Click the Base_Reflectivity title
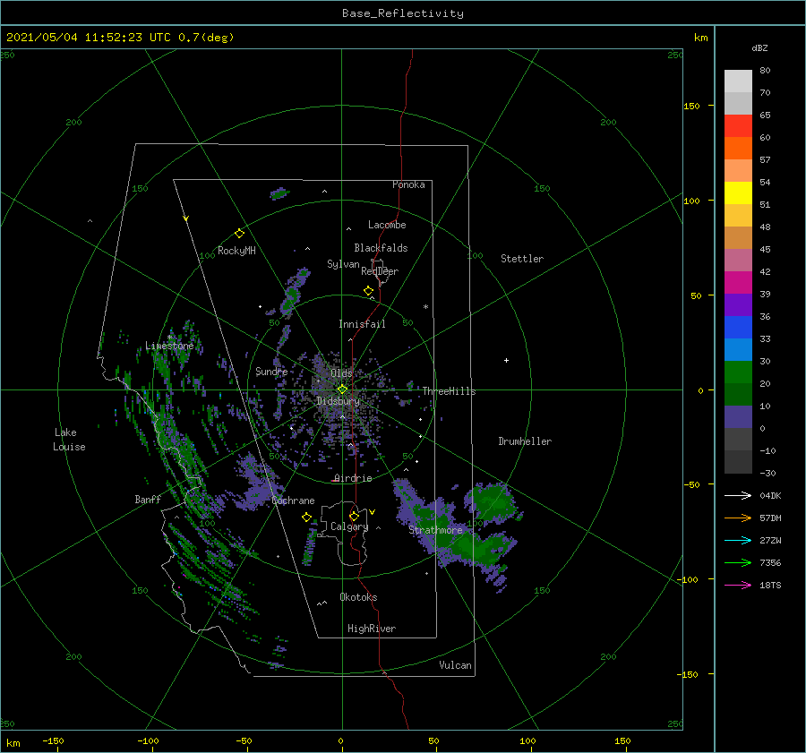This screenshot has width=806, height=753. point(403,13)
